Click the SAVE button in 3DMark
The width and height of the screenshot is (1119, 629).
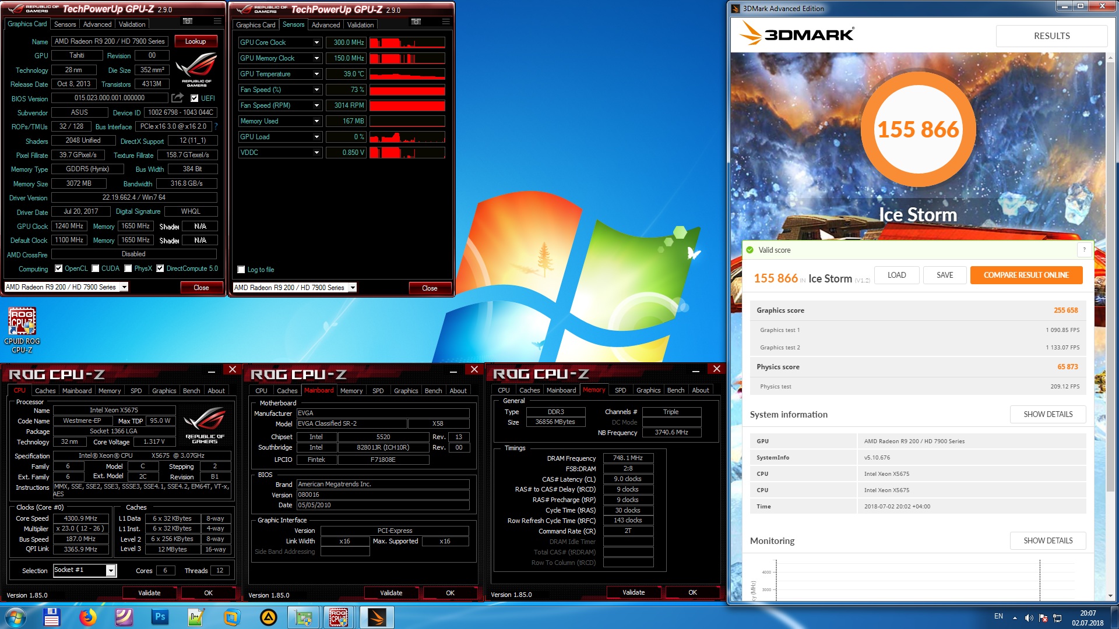pyautogui.click(x=945, y=275)
